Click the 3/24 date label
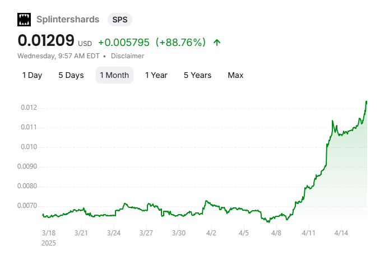The image size is (389, 255). coord(114,233)
